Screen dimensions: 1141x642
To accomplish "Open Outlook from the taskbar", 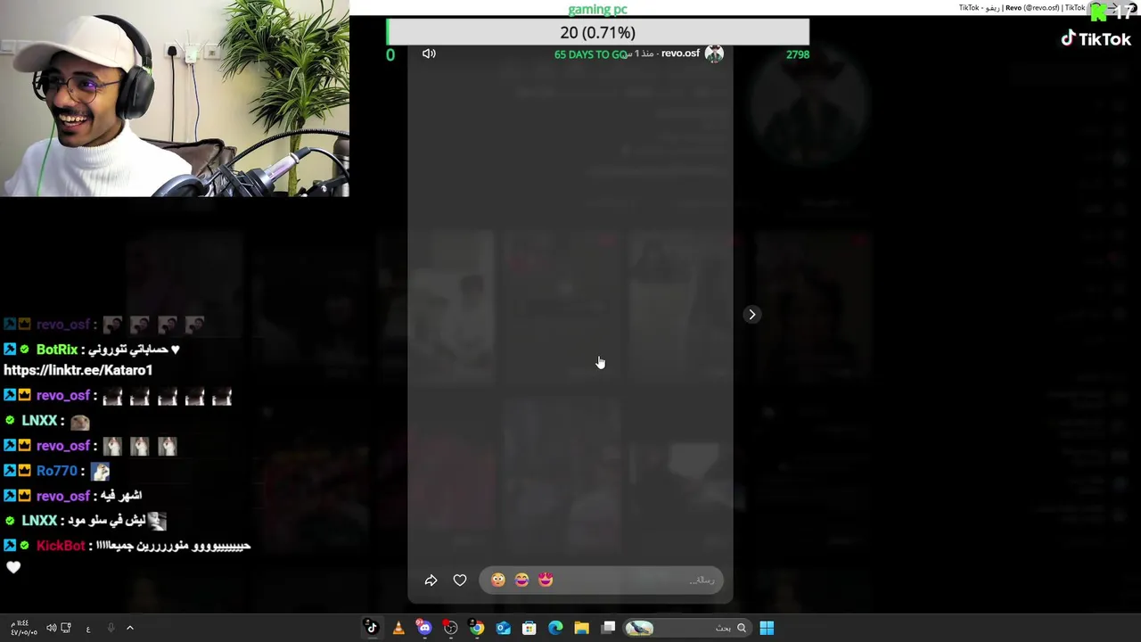I will click(x=503, y=628).
